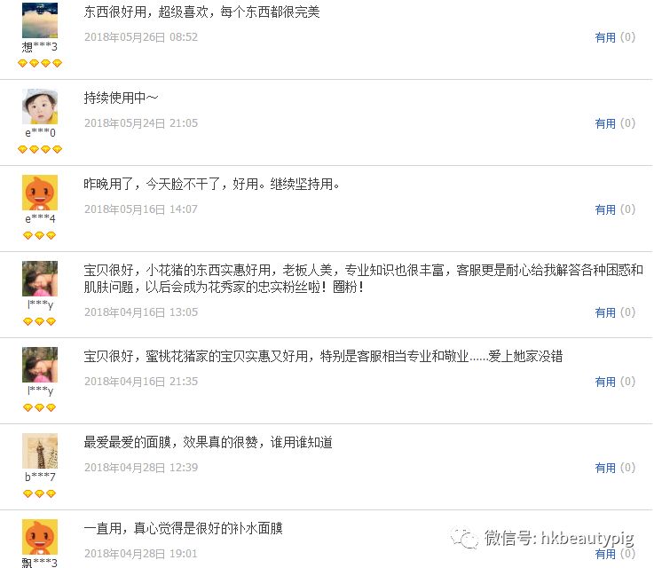Select orange mascot avatar of 飘***3
This screenshot has width=654, height=568.
[x=40, y=537]
